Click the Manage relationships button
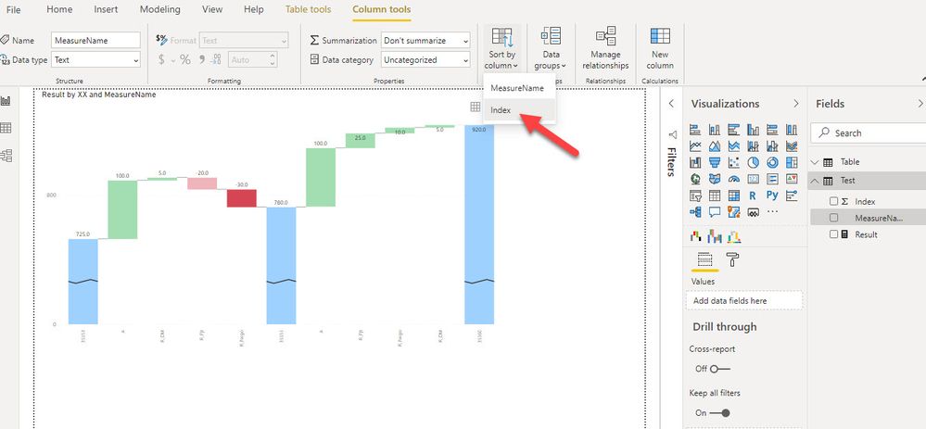The height and width of the screenshot is (429, 926). [605, 49]
